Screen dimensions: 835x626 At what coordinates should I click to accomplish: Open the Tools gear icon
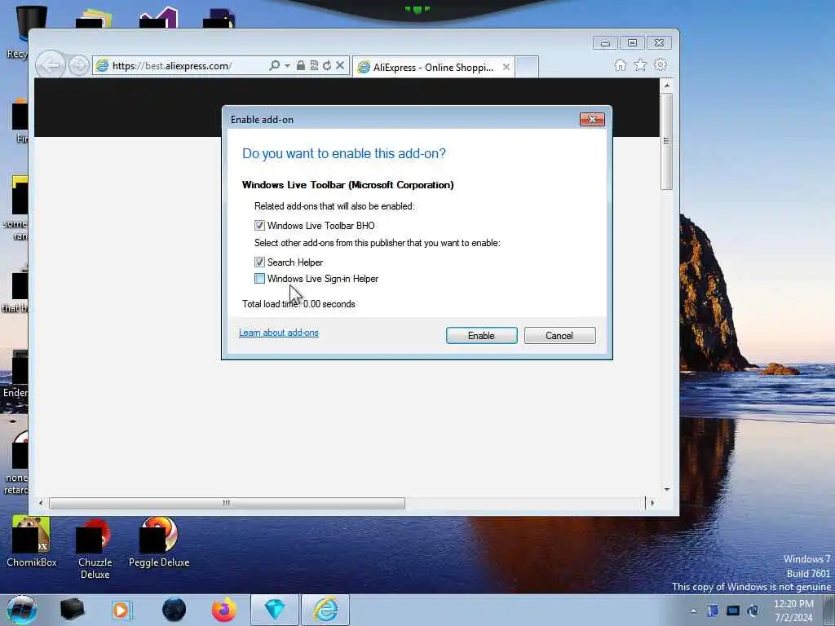660,65
